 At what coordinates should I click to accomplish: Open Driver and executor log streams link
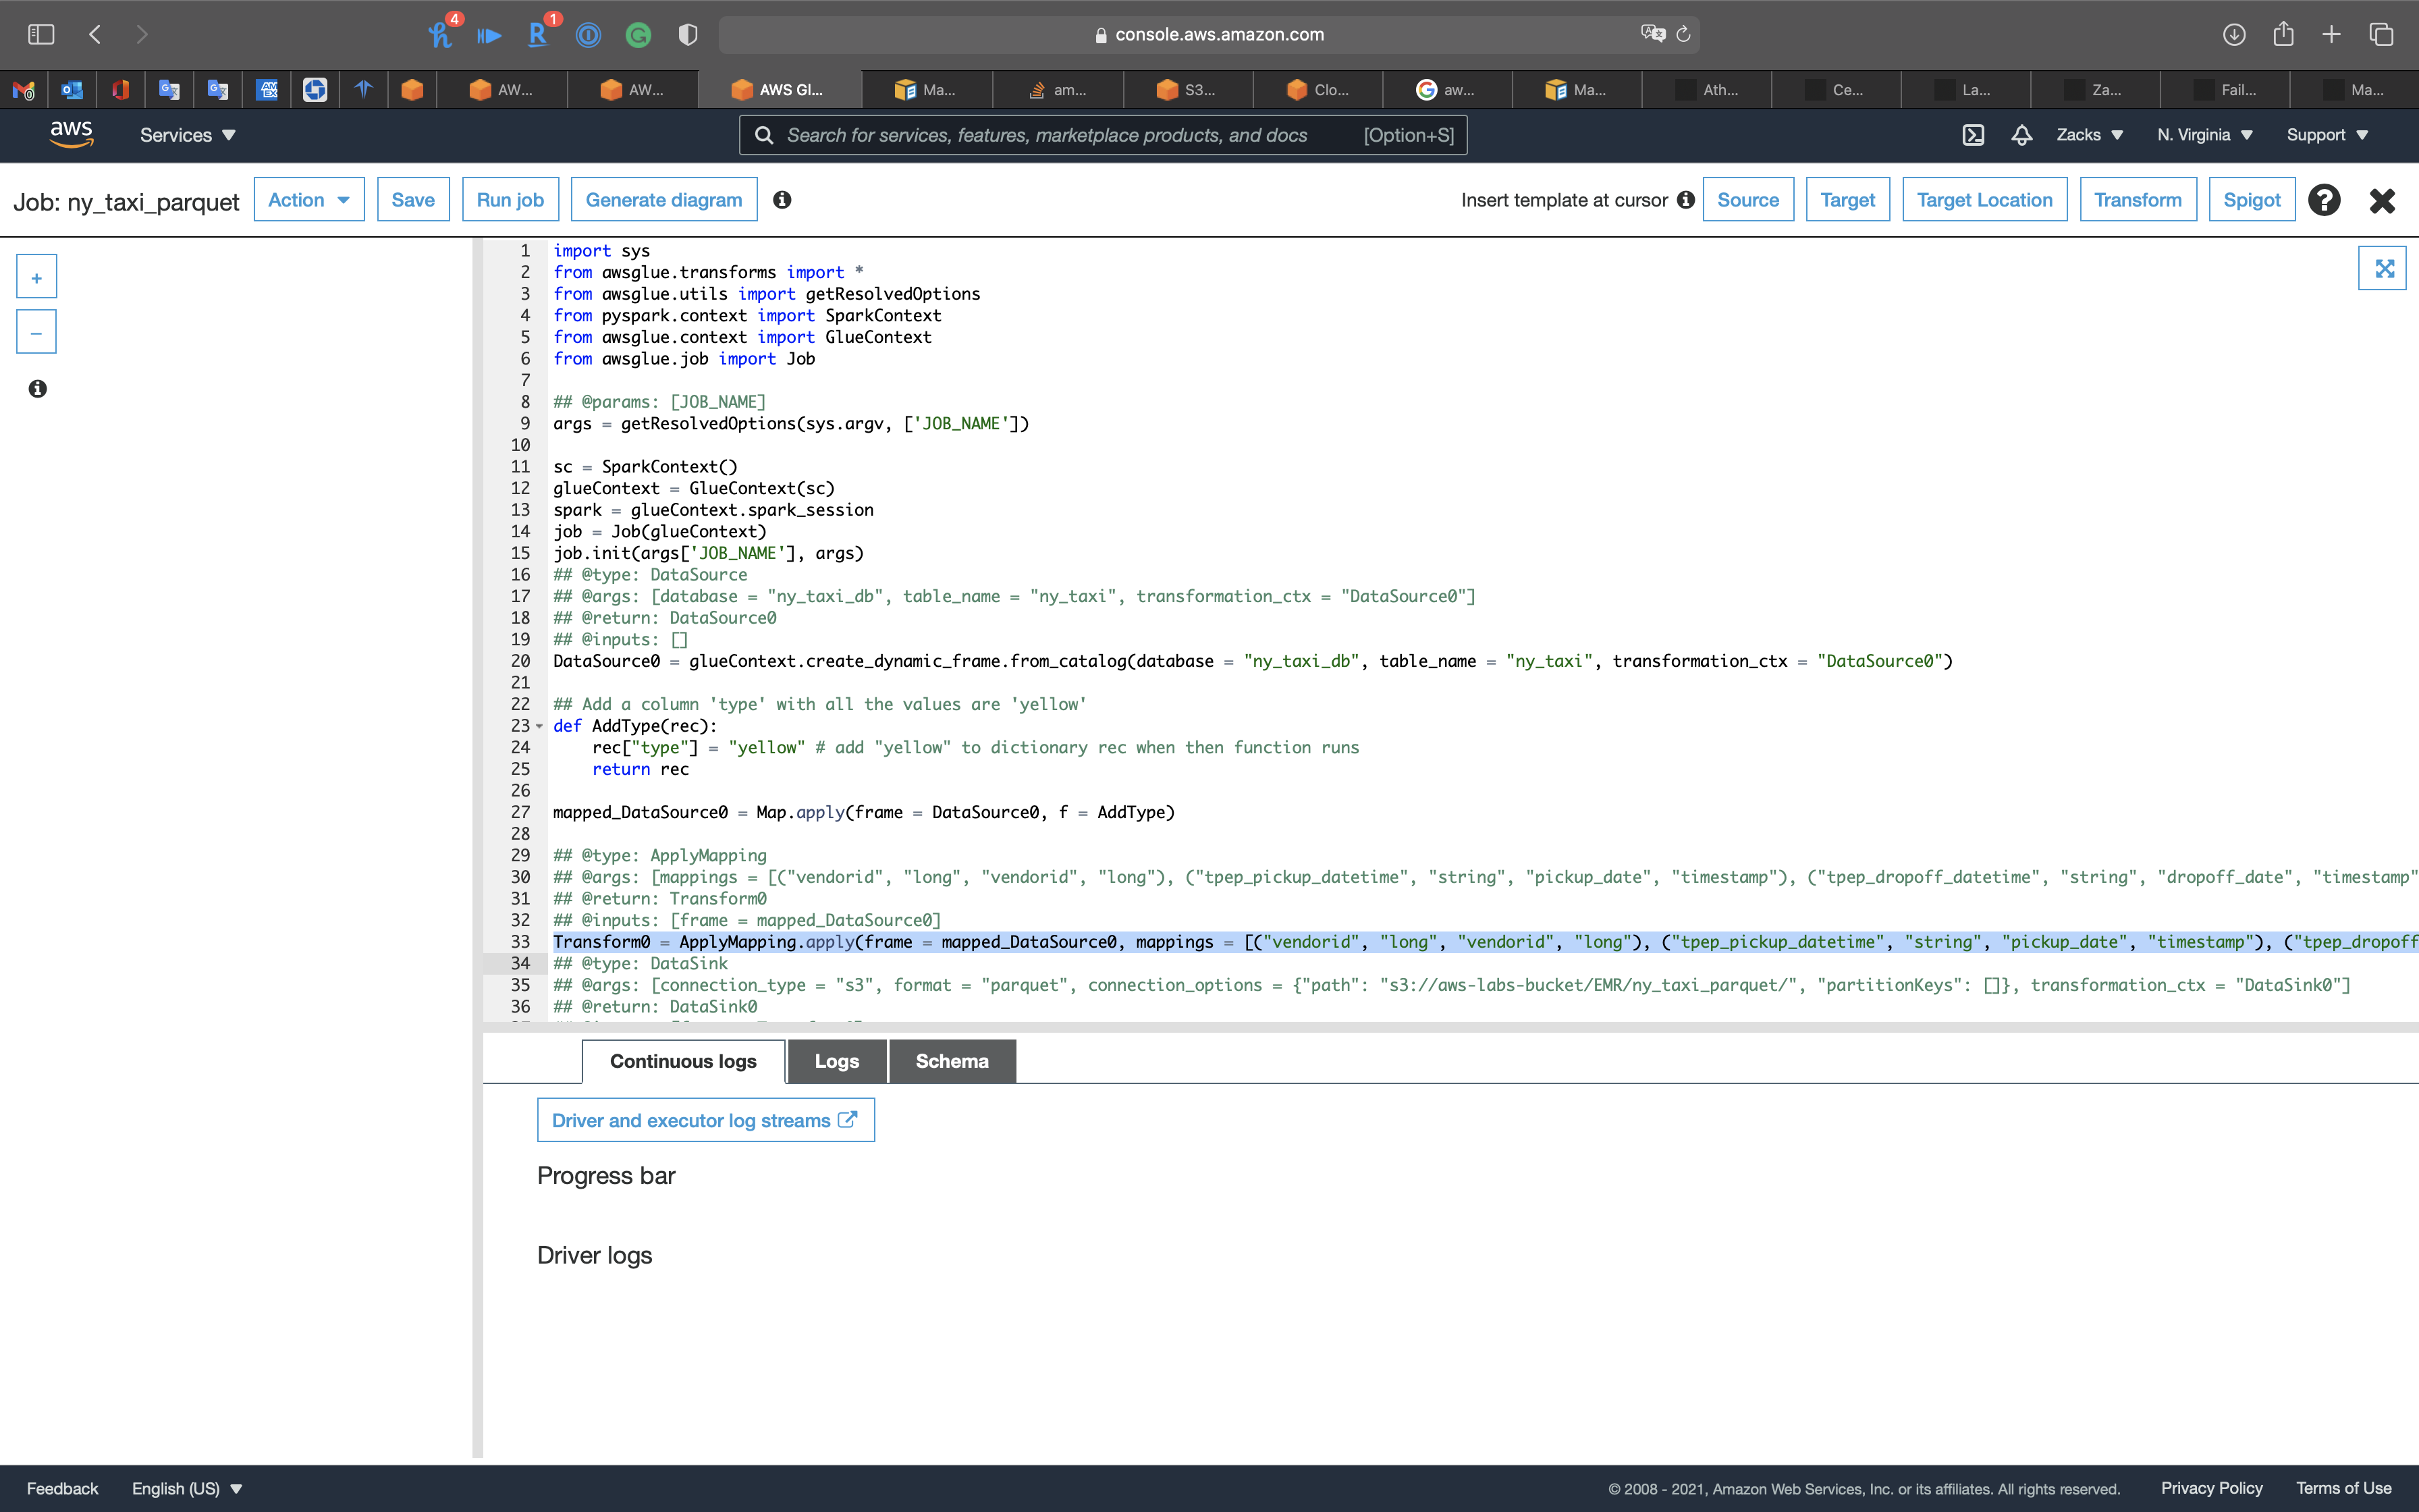pyautogui.click(x=705, y=1120)
